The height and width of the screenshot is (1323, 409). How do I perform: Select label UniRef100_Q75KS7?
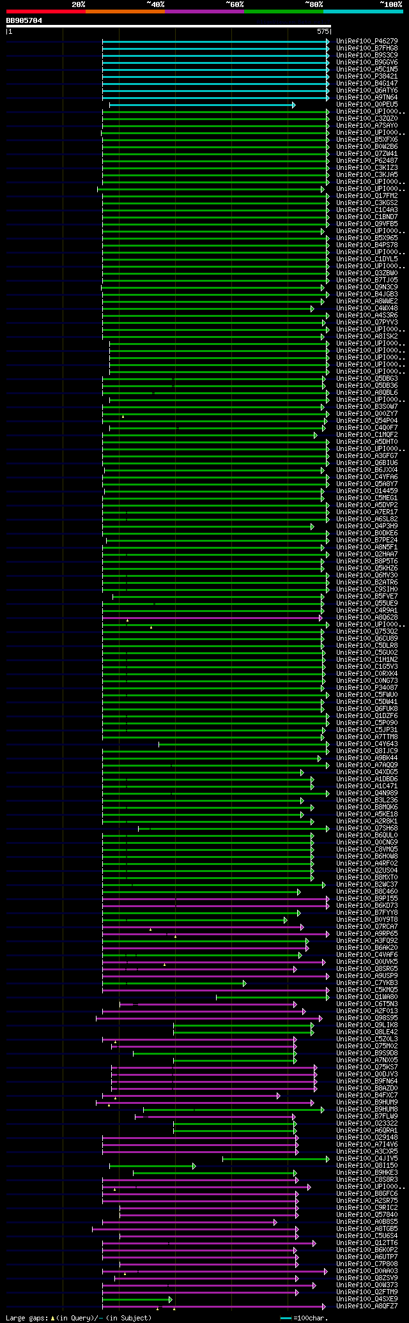point(367,1067)
